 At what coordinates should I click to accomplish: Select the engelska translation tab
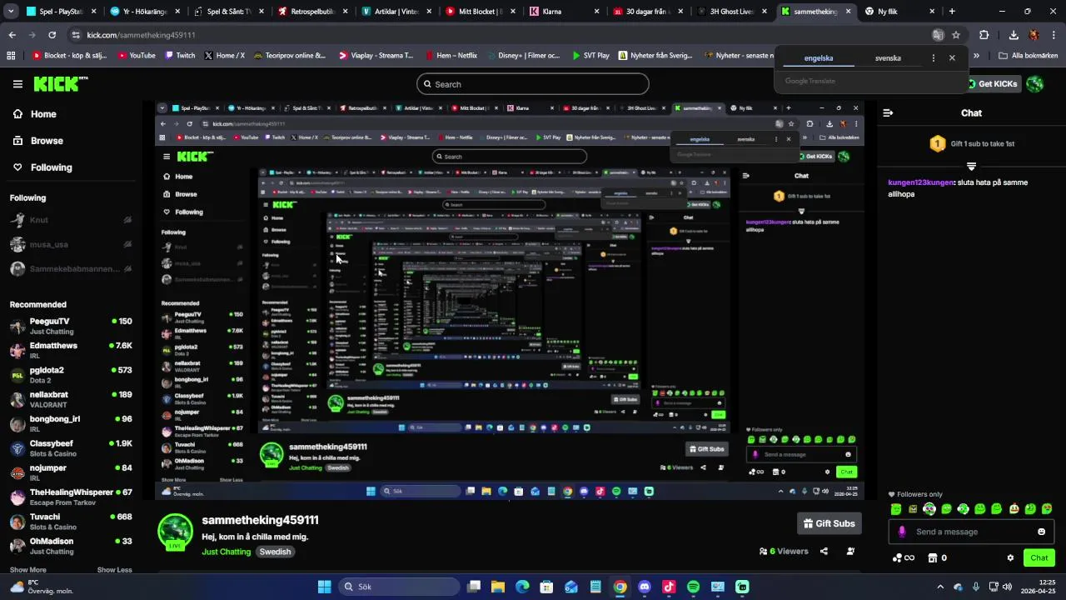coord(818,58)
